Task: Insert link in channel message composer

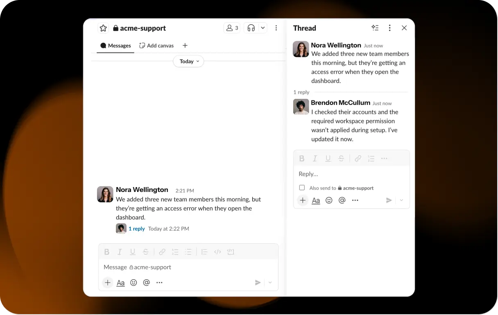Action: click(x=162, y=252)
